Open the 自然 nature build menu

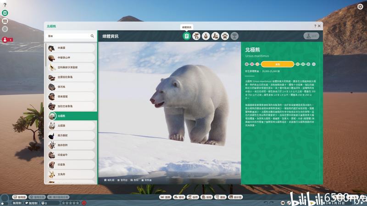point(193,197)
